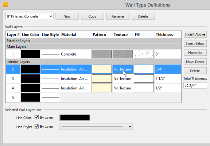210x146 pixels.
Task: Open Concrete texture swatch in layer 1
Action: point(123,54)
